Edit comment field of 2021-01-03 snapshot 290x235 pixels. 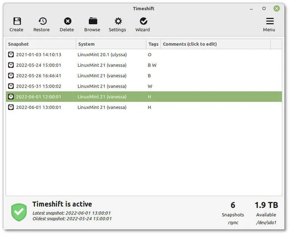(x=215, y=55)
